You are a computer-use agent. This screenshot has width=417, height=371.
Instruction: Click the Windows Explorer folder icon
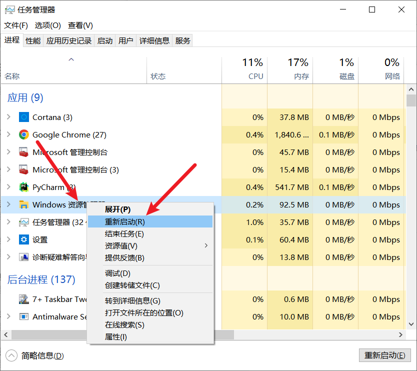23,205
